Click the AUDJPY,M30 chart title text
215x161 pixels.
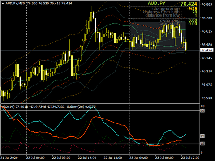coord(15,3)
